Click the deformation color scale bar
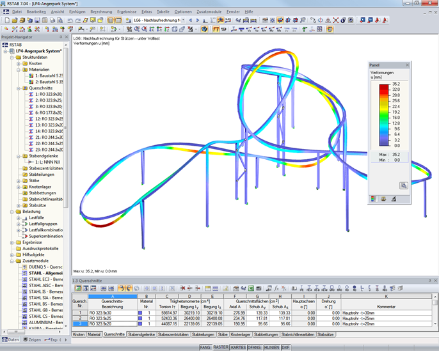This screenshot has height=351, width=439. 384,114
